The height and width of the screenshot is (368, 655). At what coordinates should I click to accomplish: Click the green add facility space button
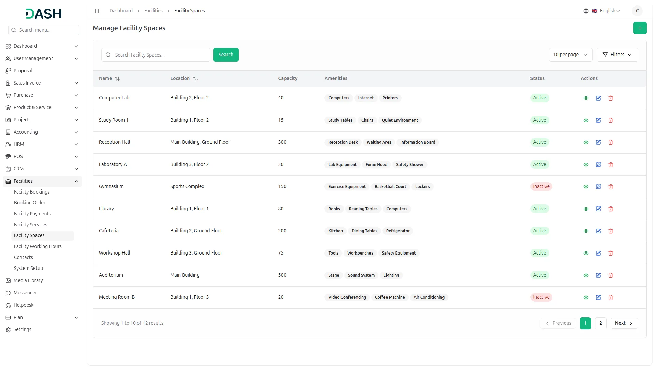640,28
